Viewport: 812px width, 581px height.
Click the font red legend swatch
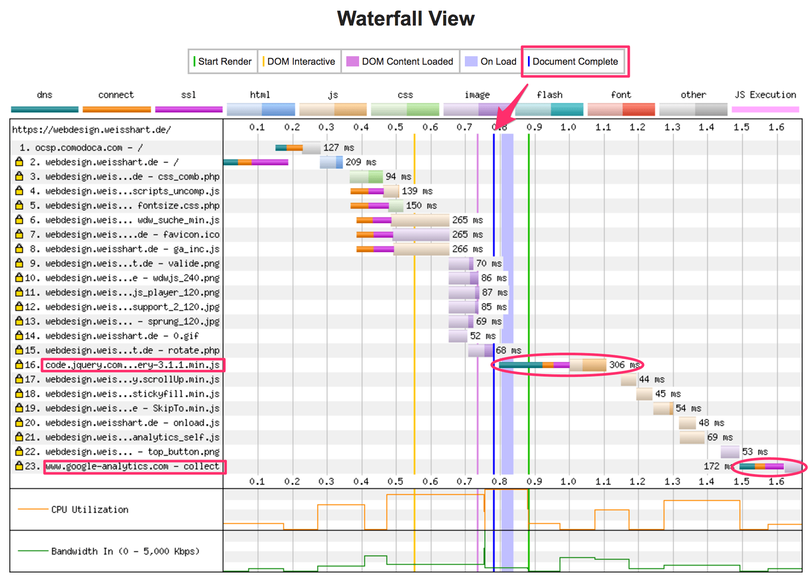(x=621, y=109)
